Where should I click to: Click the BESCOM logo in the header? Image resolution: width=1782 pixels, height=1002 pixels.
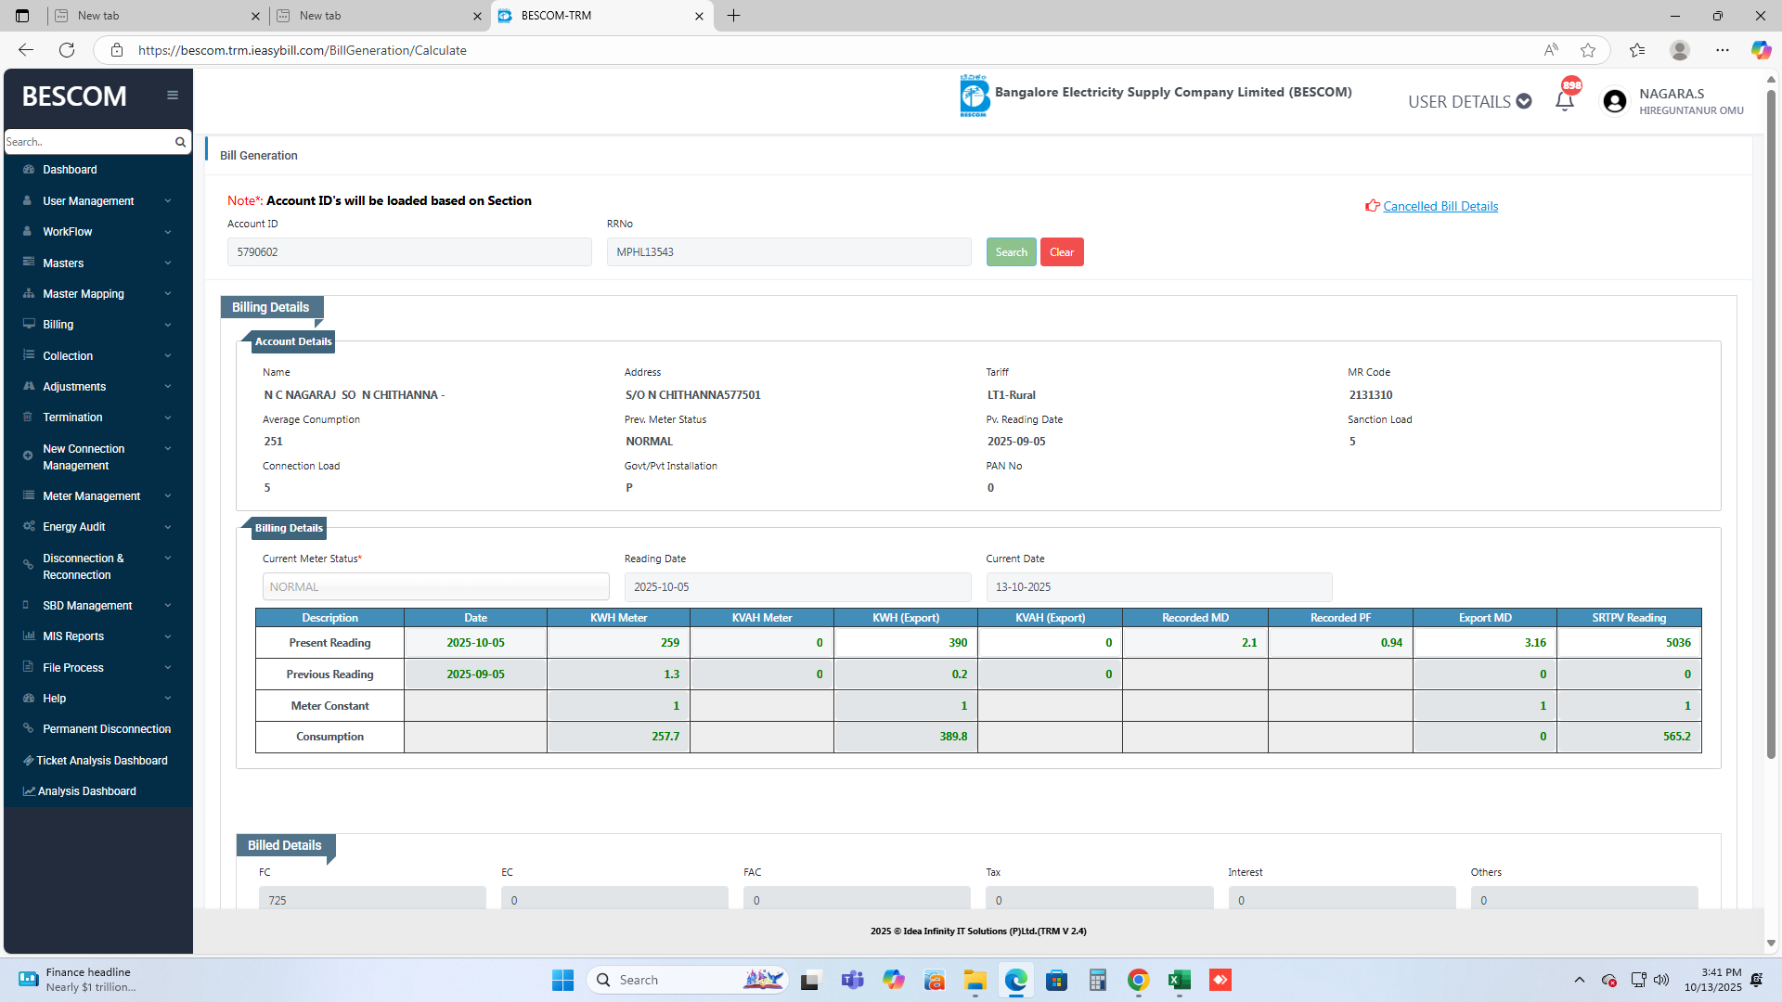974,96
